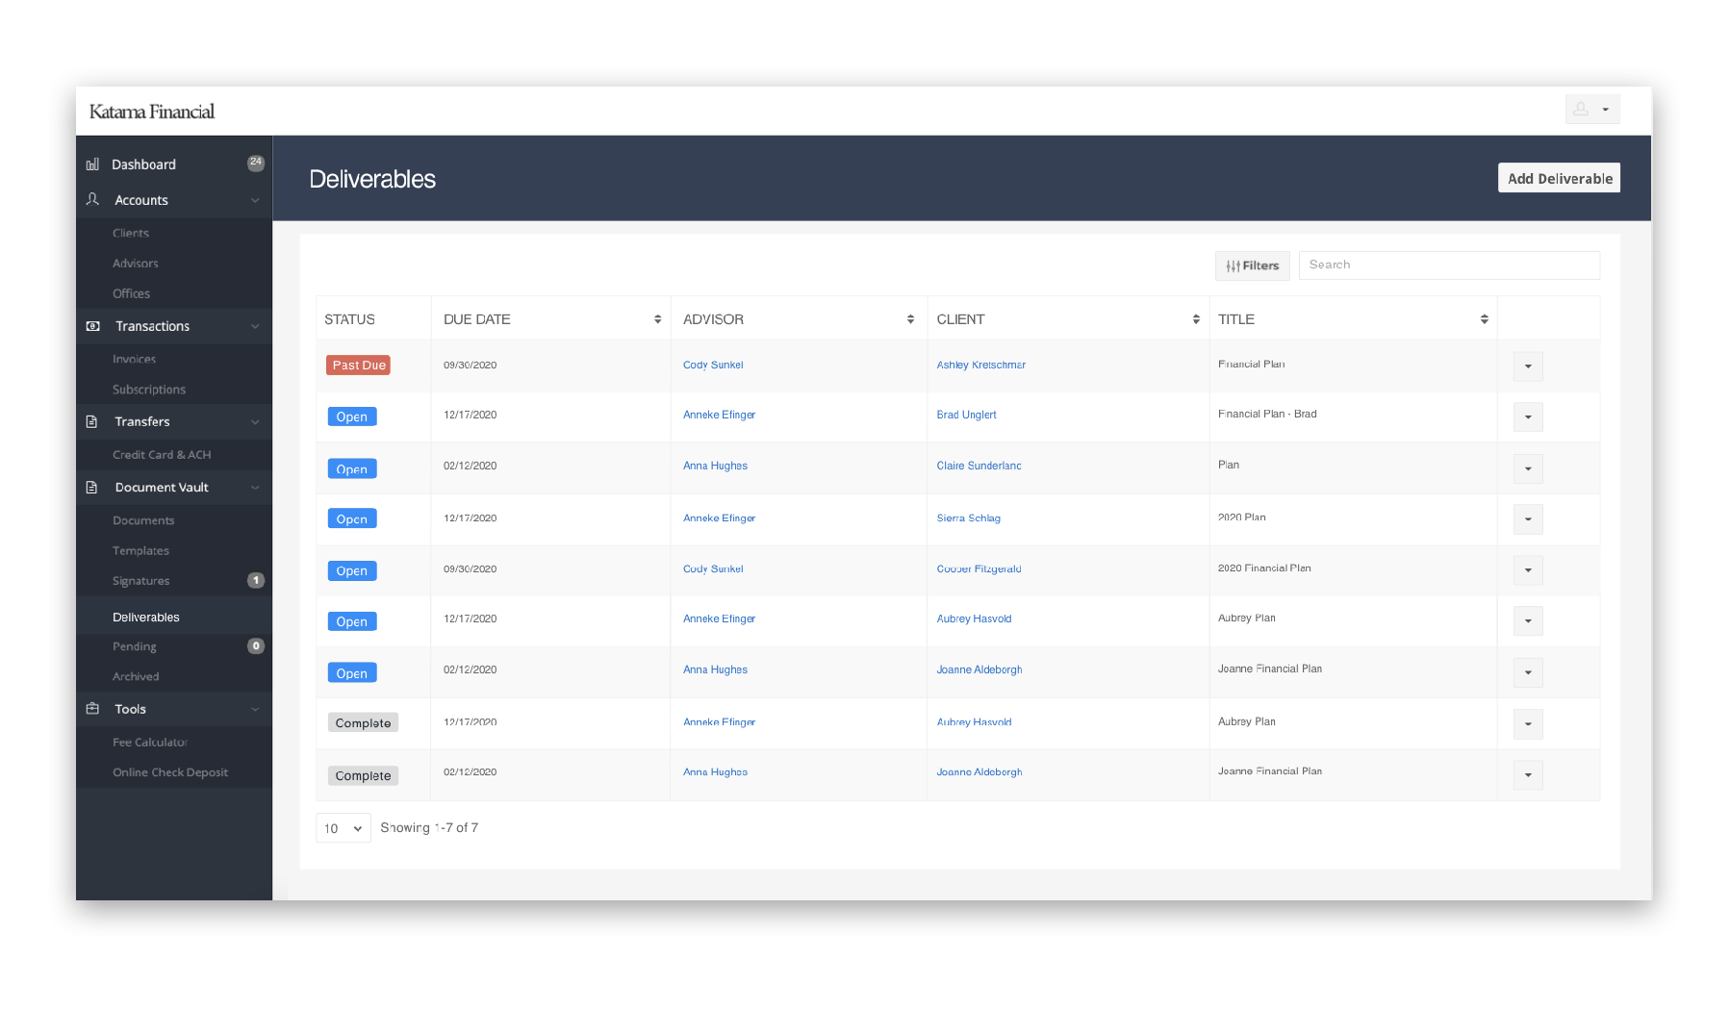Open client Ashley Kretschmar link
Viewport: 1730px width, 1010px height.
[x=981, y=366]
